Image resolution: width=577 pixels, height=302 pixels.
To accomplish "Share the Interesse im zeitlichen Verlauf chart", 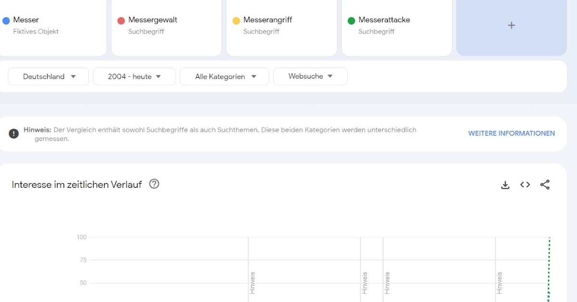I will [x=545, y=185].
